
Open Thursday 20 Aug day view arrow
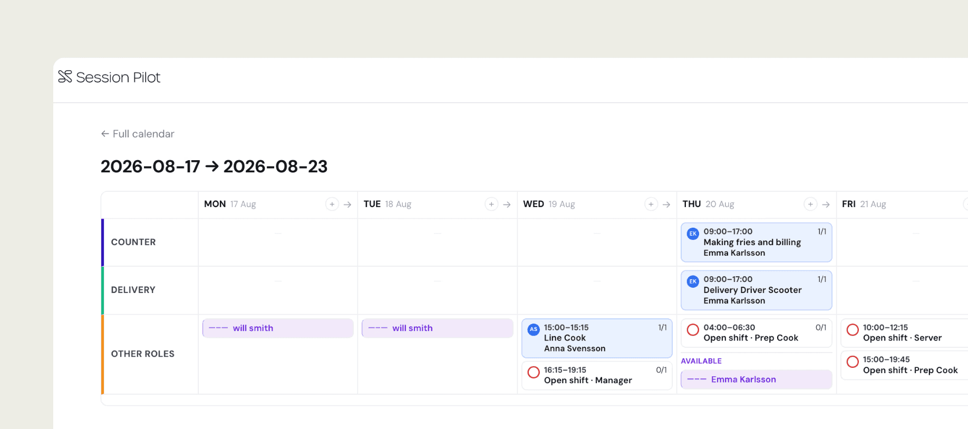pos(826,204)
